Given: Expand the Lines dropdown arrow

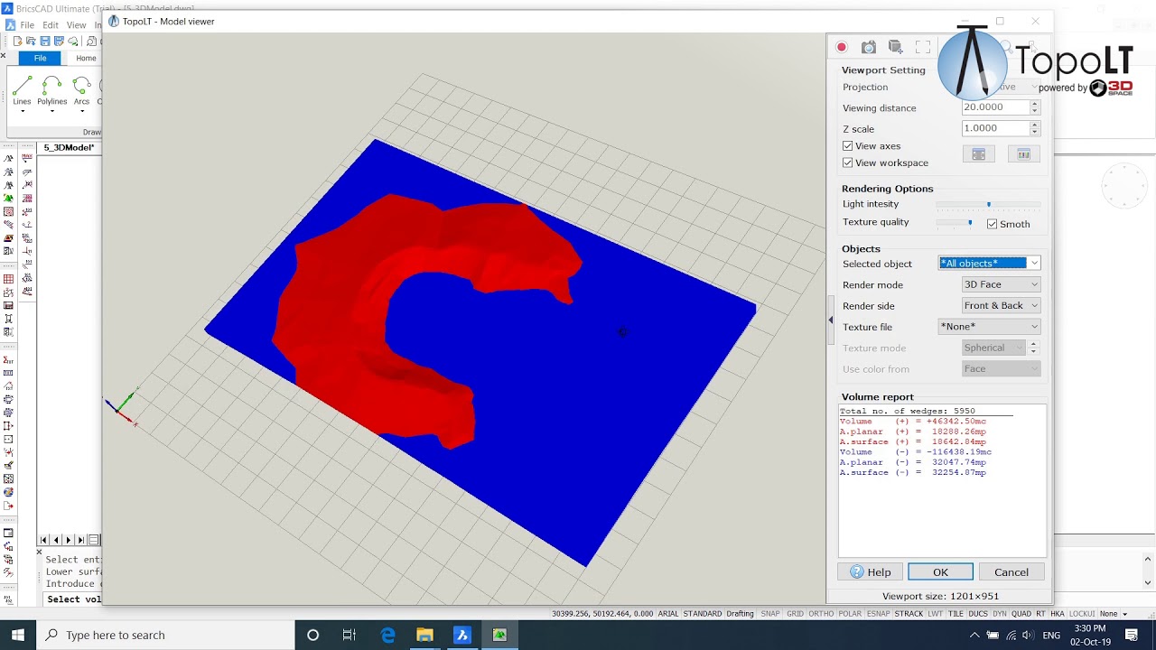Looking at the screenshot, I should tap(22, 112).
